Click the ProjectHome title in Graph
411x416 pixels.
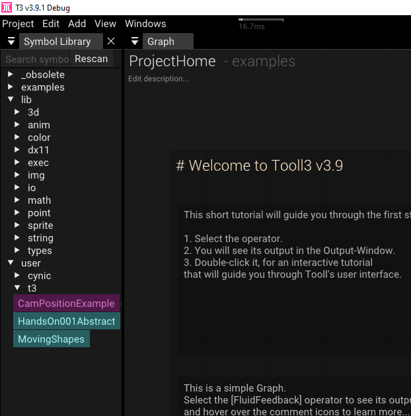coord(172,62)
